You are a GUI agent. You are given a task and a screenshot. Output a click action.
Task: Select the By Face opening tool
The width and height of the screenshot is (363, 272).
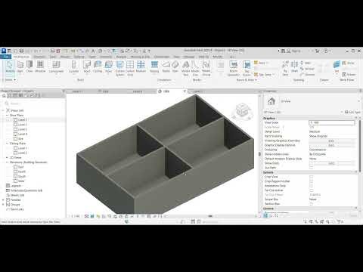pyautogui.click(x=285, y=68)
